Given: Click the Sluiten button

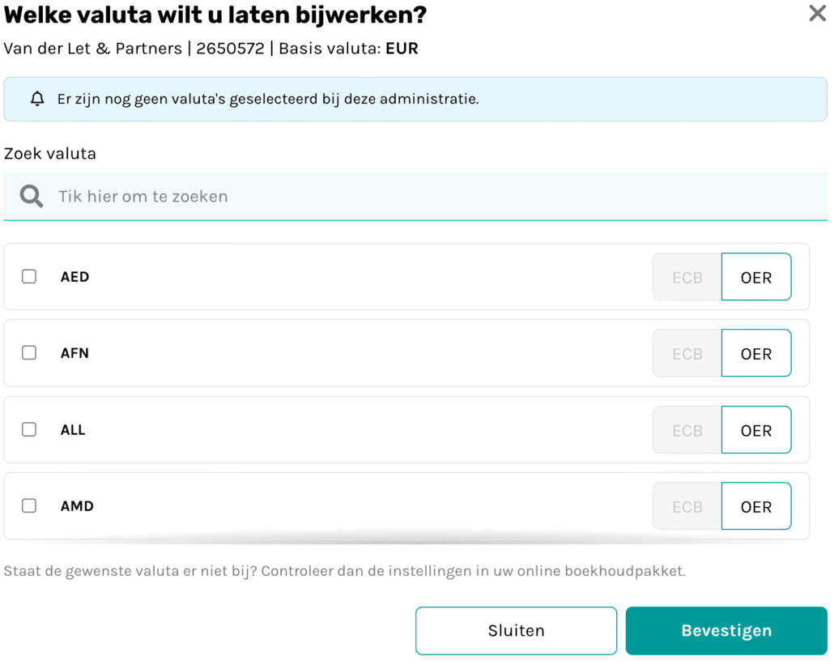Looking at the screenshot, I should 516,630.
